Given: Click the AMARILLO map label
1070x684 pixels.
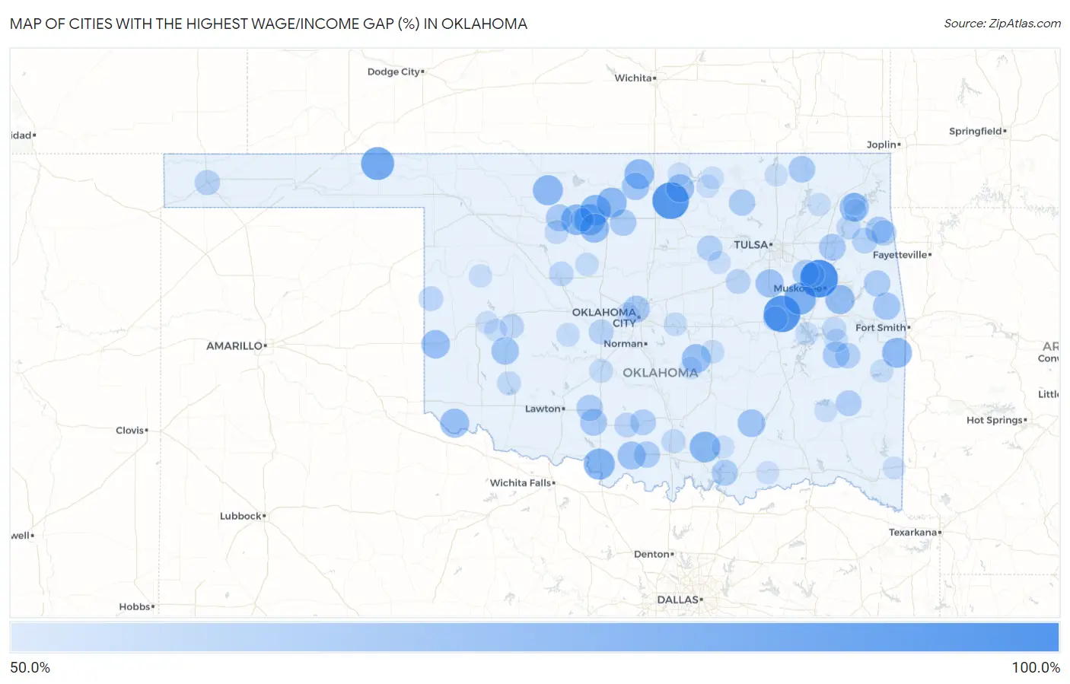Looking at the screenshot, I should click(x=234, y=346).
